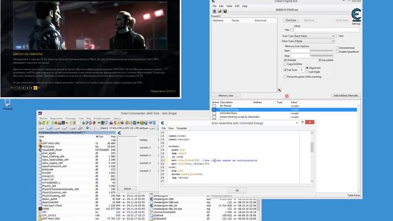
Task: Open the Table menu in Cheat Engine
Action: click(229, 6)
